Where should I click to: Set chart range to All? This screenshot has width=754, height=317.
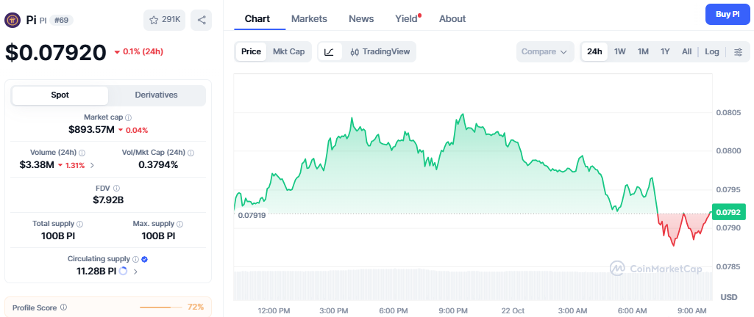point(686,52)
